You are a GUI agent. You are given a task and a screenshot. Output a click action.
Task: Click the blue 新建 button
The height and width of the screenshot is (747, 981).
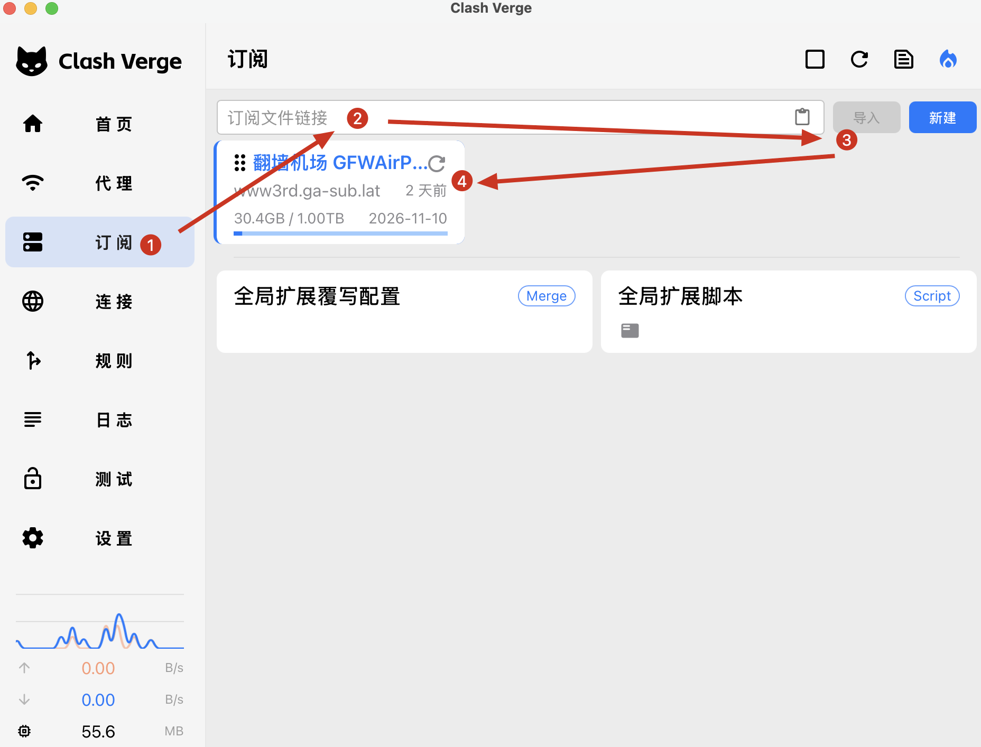[942, 117]
